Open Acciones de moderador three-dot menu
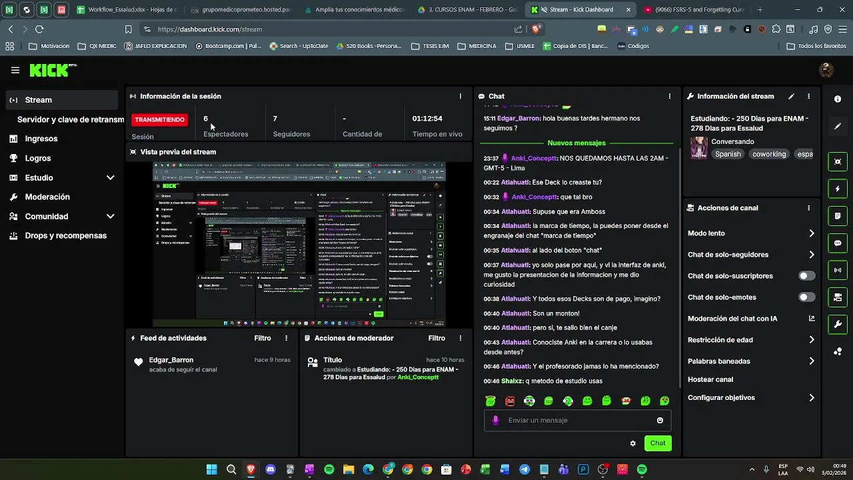Viewport: 853px width, 480px height. (x=460, y=338)
